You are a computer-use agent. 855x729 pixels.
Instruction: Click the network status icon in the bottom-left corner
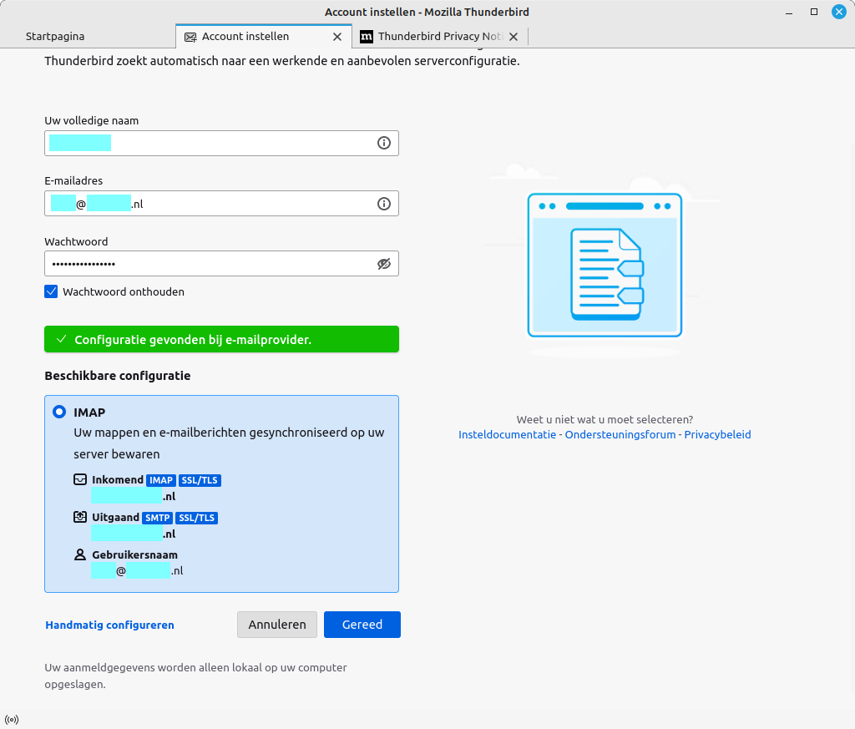(12, 719)
